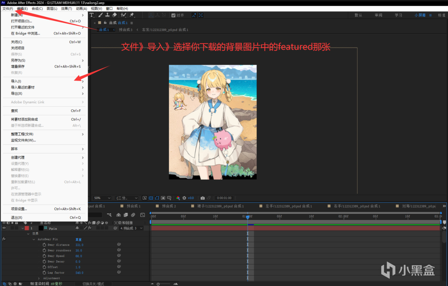Click the reset exposure icon
The width and height of the screenshot is (448, 286).
click(x=184, y=198)
